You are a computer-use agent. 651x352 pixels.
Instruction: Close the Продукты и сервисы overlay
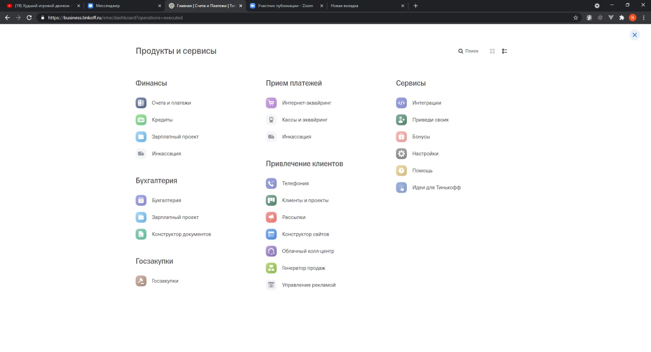click(634, 35)
